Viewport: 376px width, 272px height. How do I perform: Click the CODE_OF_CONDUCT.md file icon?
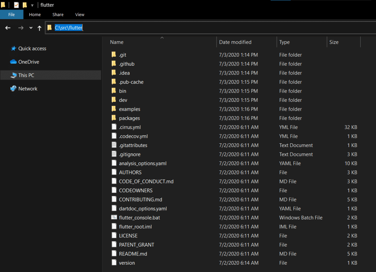pos(114,181)
